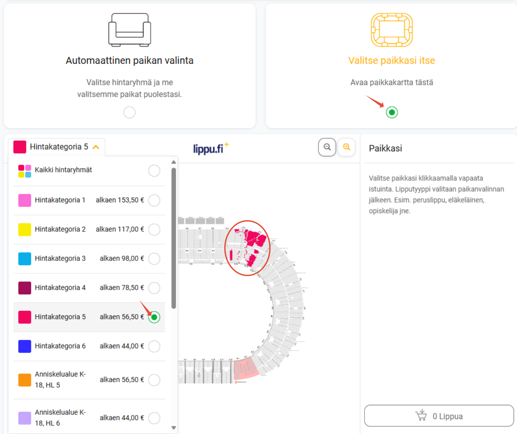
Task: Choose the Hintakategoria 6 radio option
Action: (x=154, y=346)
